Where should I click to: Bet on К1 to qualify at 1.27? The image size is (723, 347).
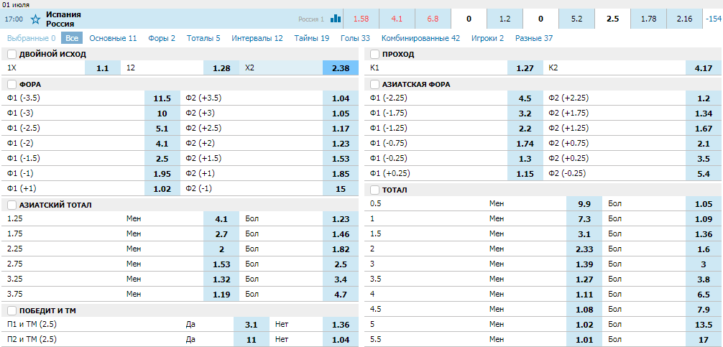point(525,68)
